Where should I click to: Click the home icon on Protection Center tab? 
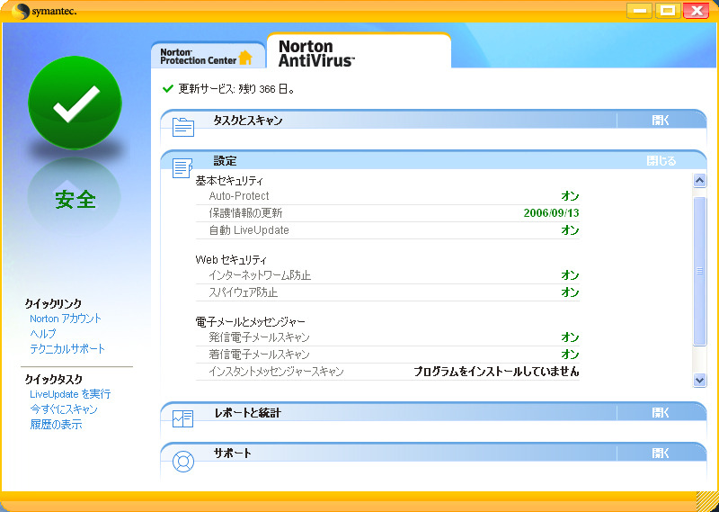point(245,58)
